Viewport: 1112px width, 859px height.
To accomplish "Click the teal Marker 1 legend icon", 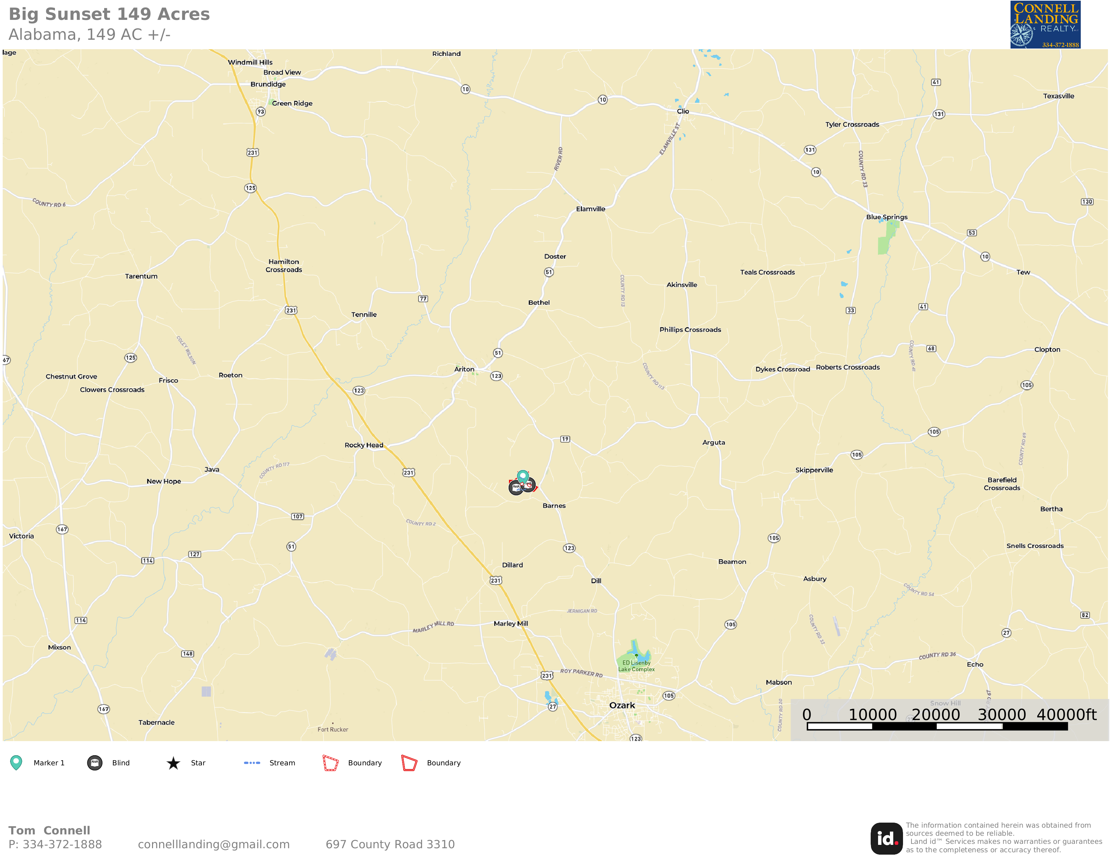I will click(x=16, y=763).
